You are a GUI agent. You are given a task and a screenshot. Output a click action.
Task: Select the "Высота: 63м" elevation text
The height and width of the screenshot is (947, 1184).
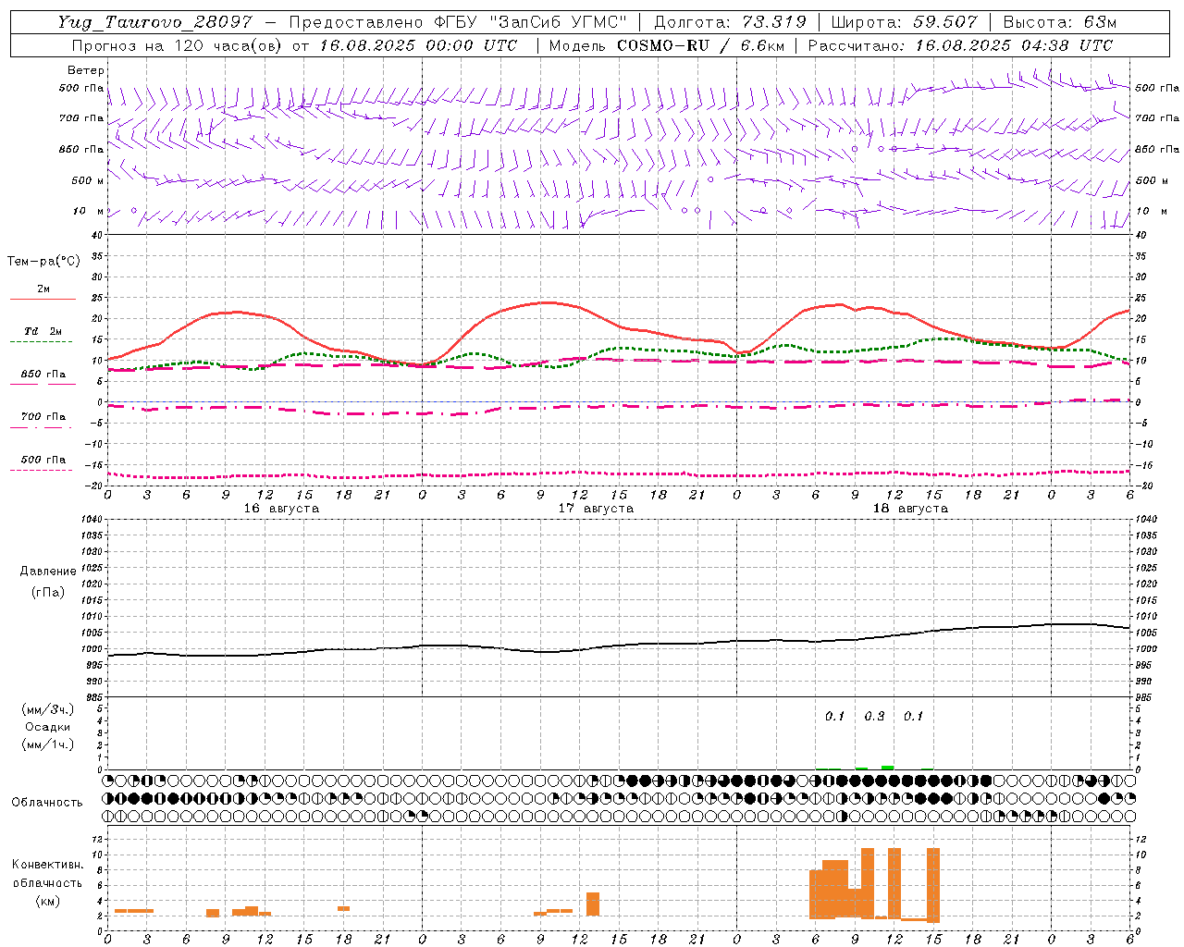coord(1060,22)
